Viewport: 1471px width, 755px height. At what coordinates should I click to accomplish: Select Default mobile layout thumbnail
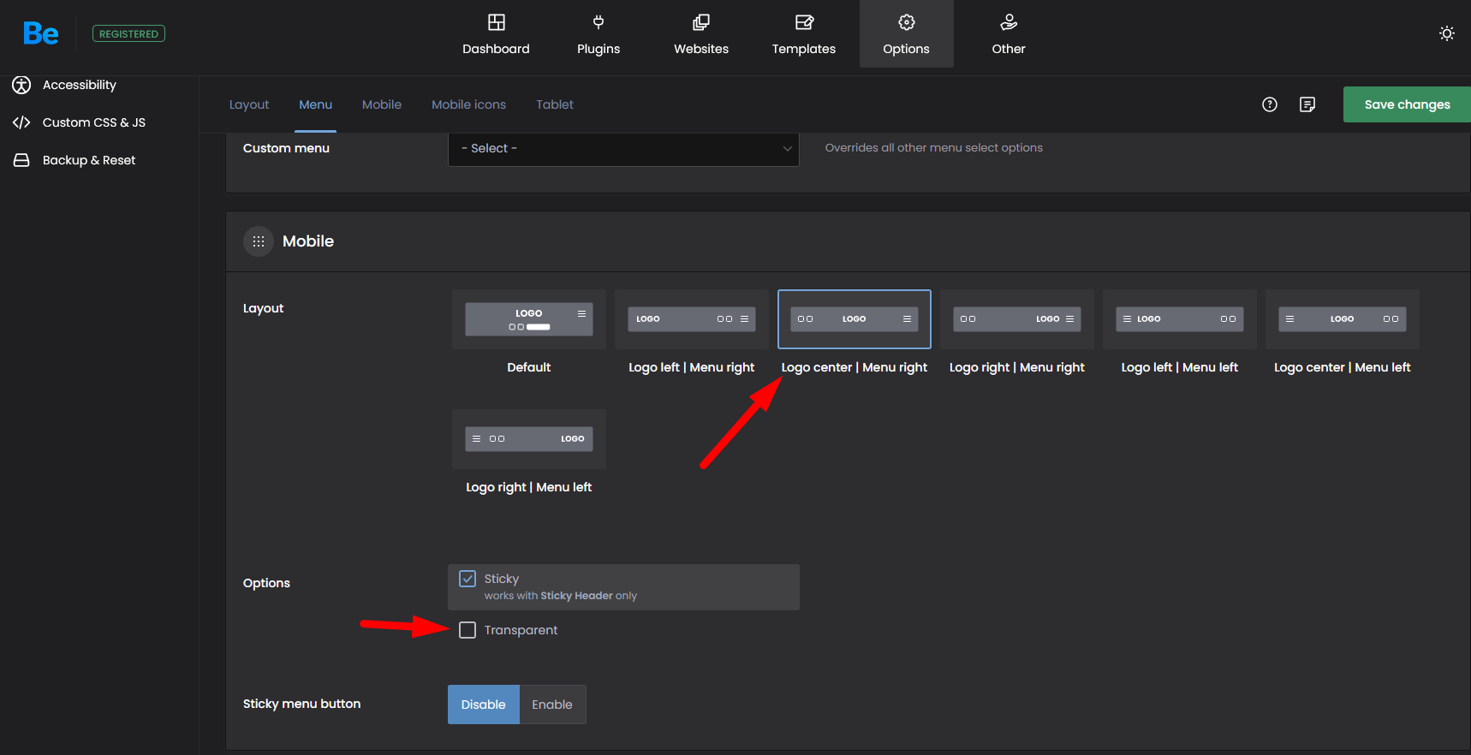(529, 319)
